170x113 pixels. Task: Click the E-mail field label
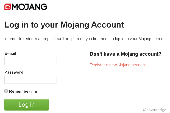[x=10, y=53]
